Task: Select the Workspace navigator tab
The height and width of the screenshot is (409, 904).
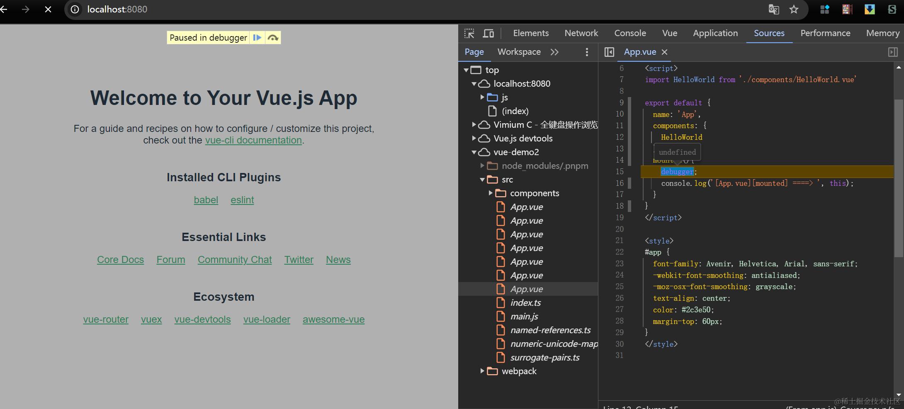Action: point(519,52)
